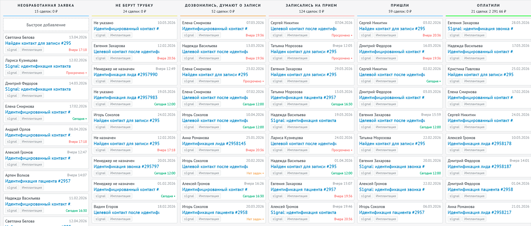This screenshot has height=226, width=531.
Task: Open deal Идентификация лида #2958217
Action: click(479, 213)
